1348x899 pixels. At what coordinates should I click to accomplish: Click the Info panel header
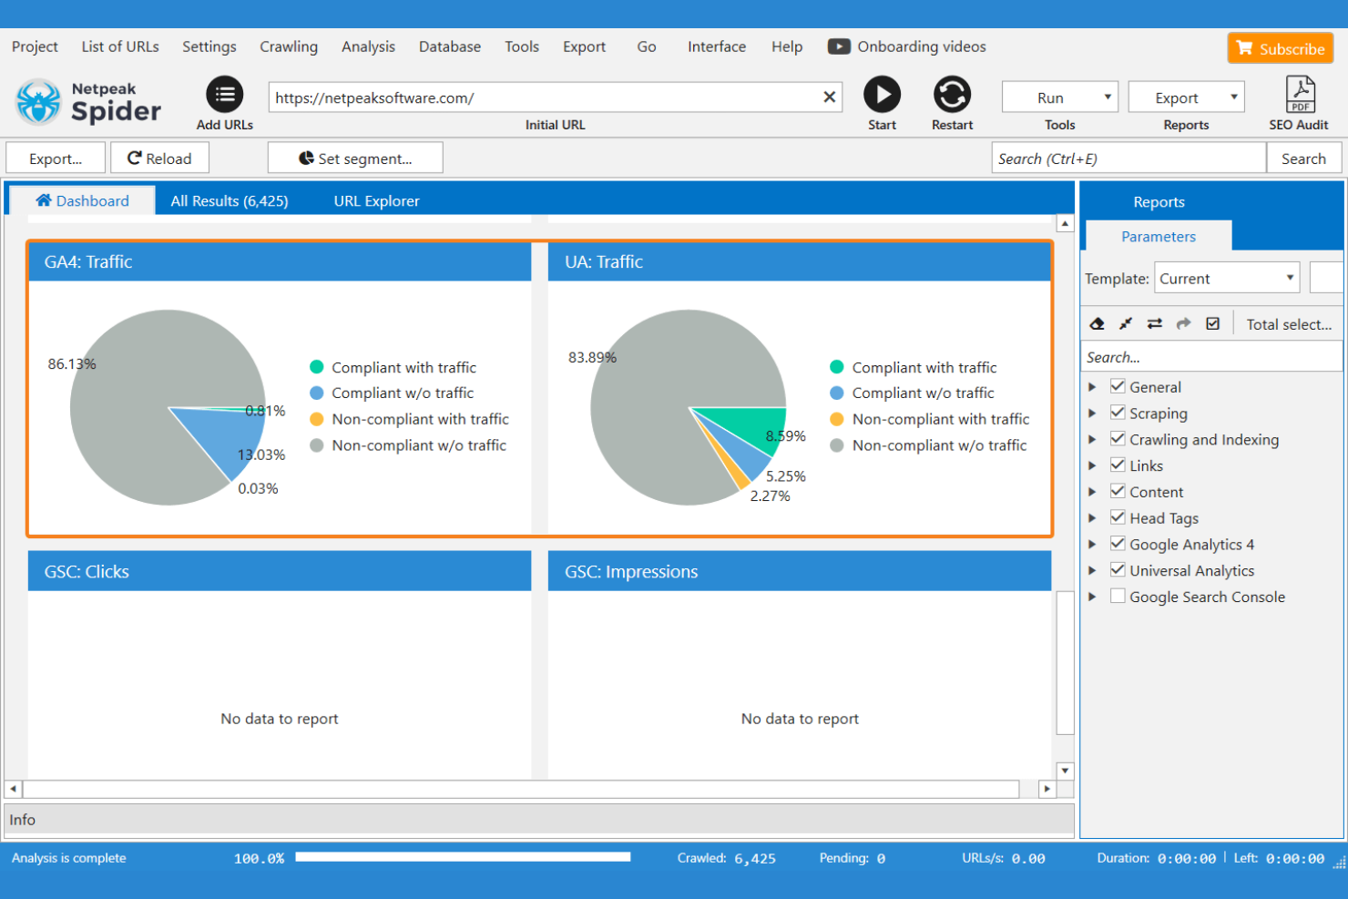[x=539, y=820]
